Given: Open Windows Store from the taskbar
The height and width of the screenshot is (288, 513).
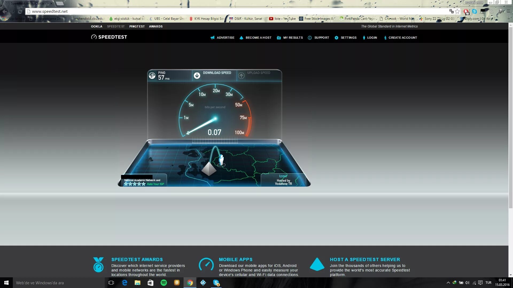Looking at the screenshot, I should coord(151,283).
